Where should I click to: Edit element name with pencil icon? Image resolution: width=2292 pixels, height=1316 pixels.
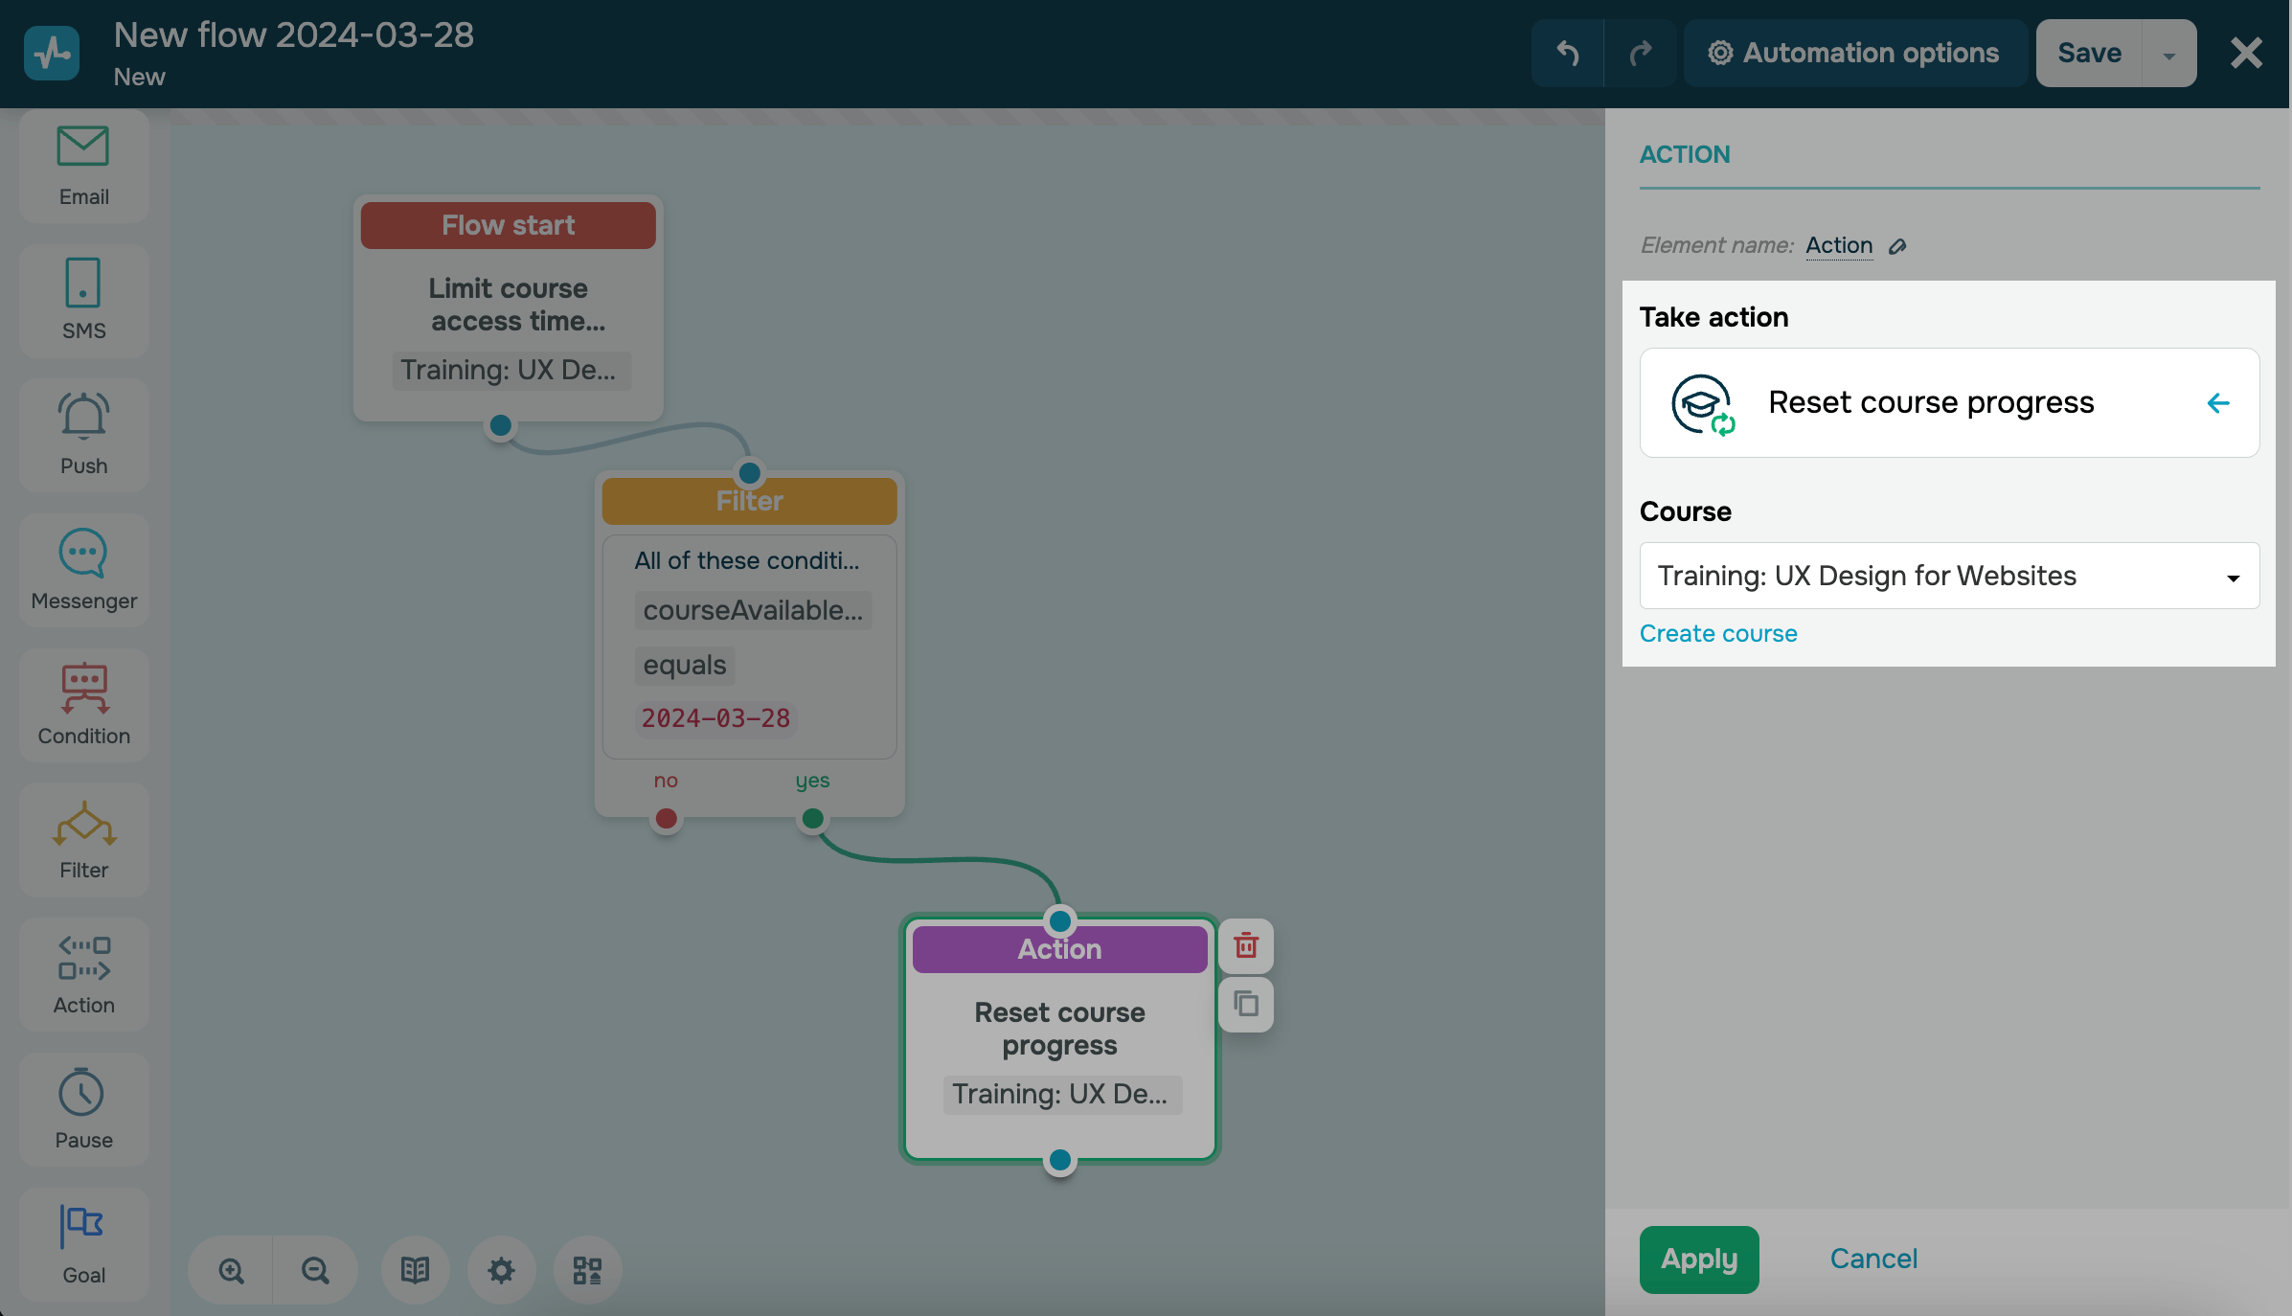(x=1897, y=246)
